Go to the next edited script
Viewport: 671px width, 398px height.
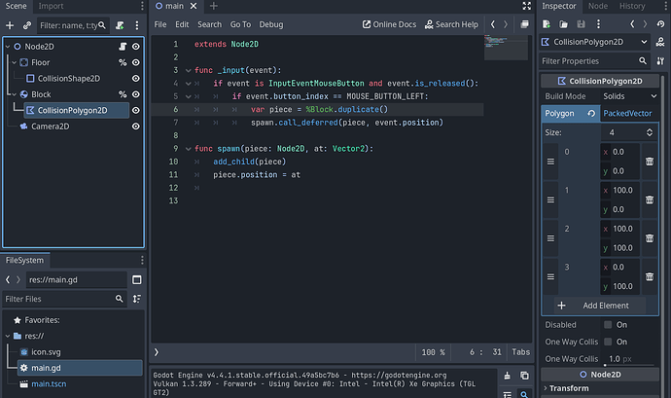(x=506, y=24)
